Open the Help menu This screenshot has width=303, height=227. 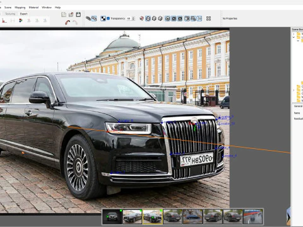click(57, 8)
